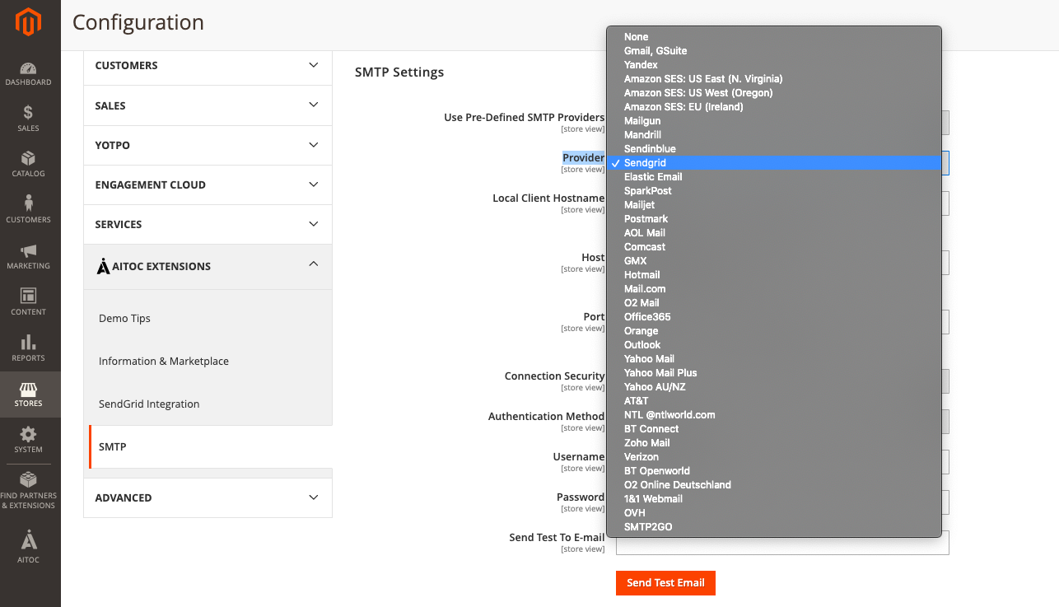The image size is (1059, 607).
Task: Choose Mail.com provider option
Action: [774, 289]
